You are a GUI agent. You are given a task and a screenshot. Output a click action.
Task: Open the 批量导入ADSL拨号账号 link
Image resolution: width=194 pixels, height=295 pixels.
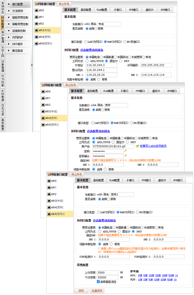(x=153, y=146)
